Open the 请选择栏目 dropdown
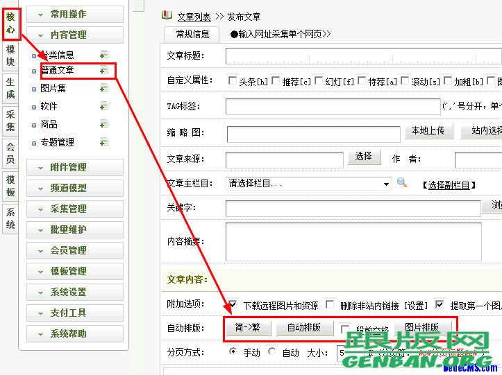The height and width of the screenshot is (375, 502). [x=308, y=184]
